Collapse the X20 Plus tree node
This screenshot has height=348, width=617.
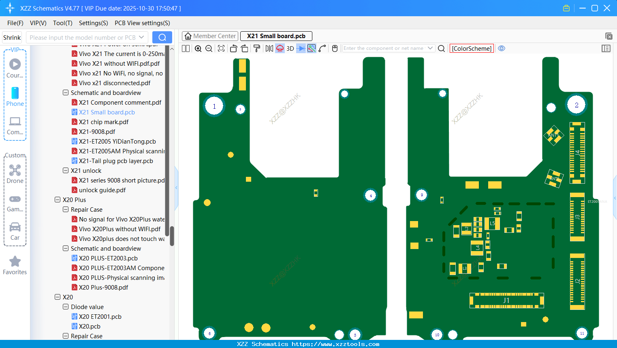[x=58, y=200]
